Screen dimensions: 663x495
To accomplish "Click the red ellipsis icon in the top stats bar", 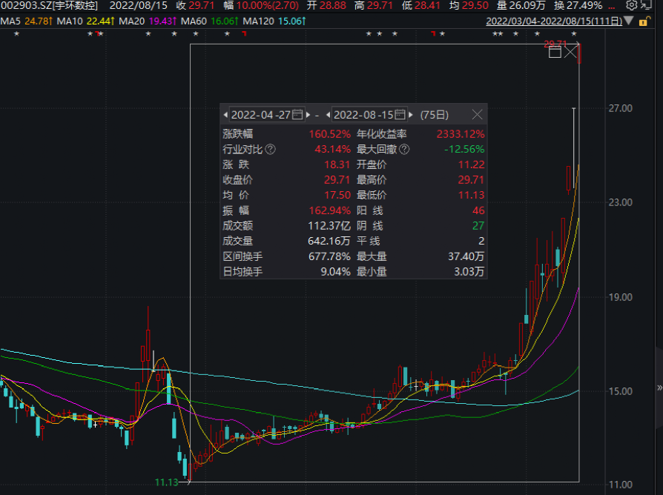I will click(611, 7).
